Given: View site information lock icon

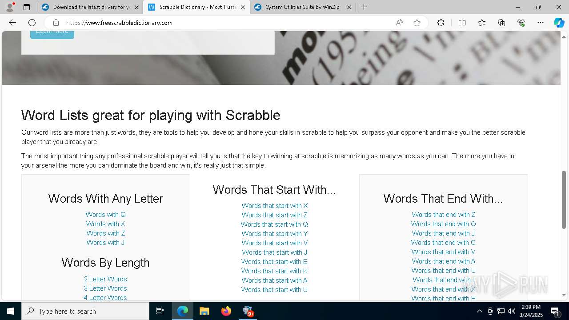Looking at the screenshot, I should pos(56,23).
